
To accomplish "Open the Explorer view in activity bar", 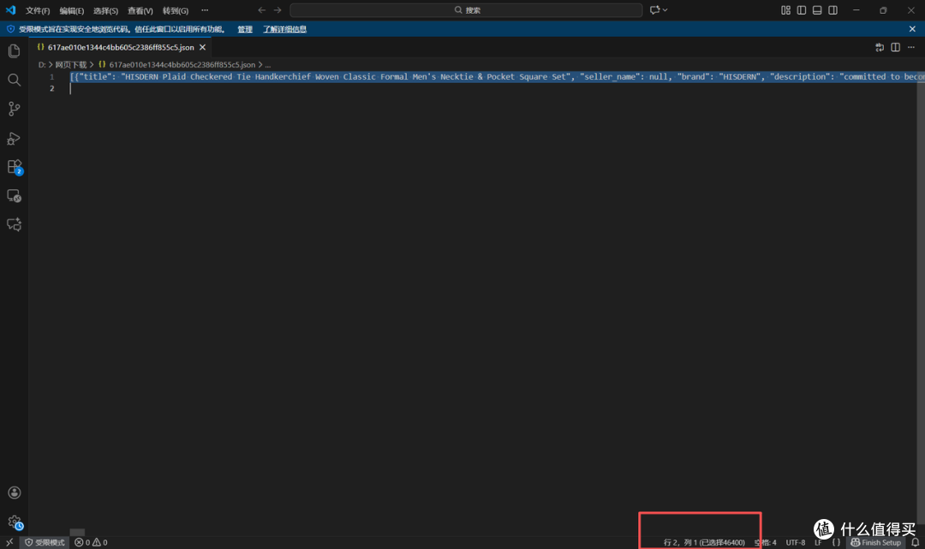I will 15,51.
